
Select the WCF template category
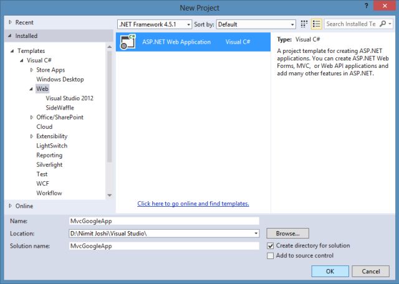[x=42, y=184]
